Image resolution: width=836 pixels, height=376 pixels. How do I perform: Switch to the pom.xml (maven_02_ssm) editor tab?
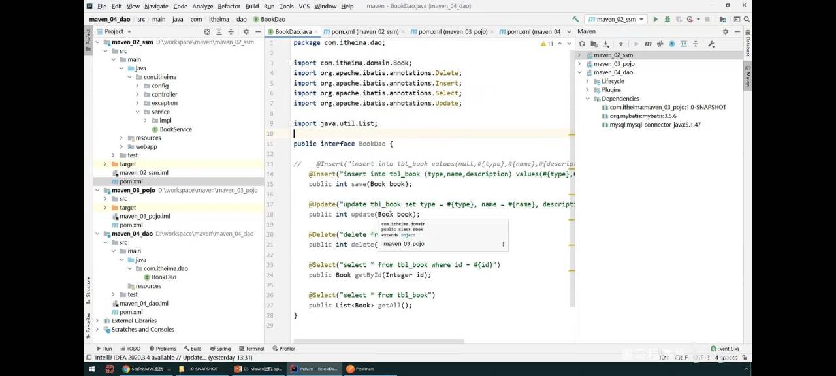tap(364, 31)
